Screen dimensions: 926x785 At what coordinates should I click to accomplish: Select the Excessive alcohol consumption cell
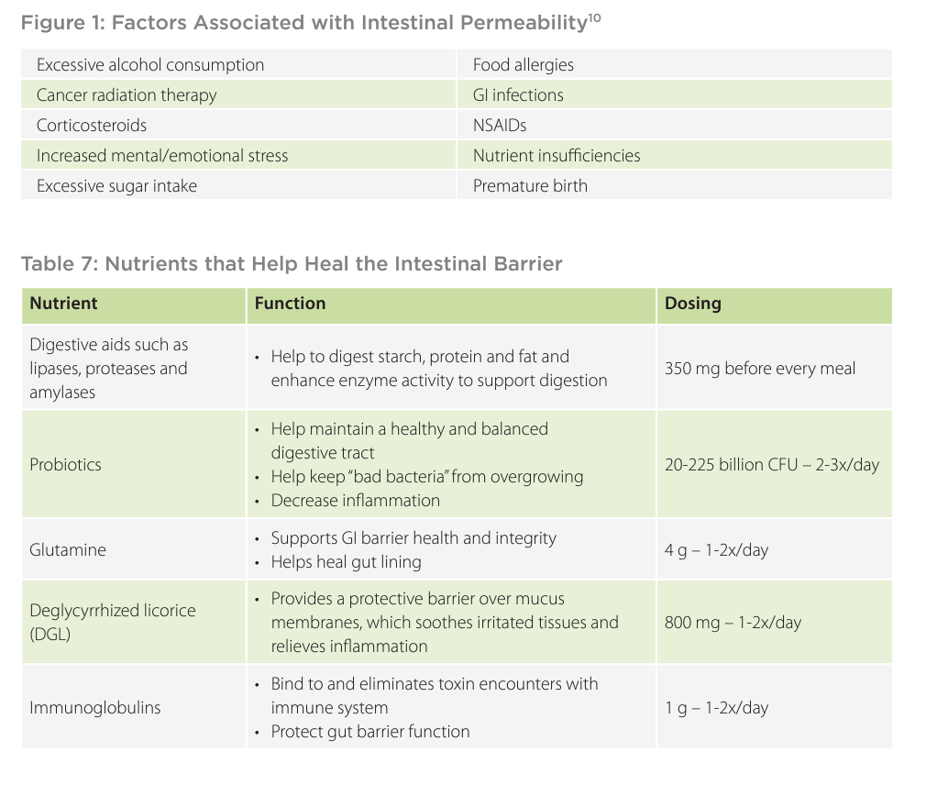click(150, 65)
